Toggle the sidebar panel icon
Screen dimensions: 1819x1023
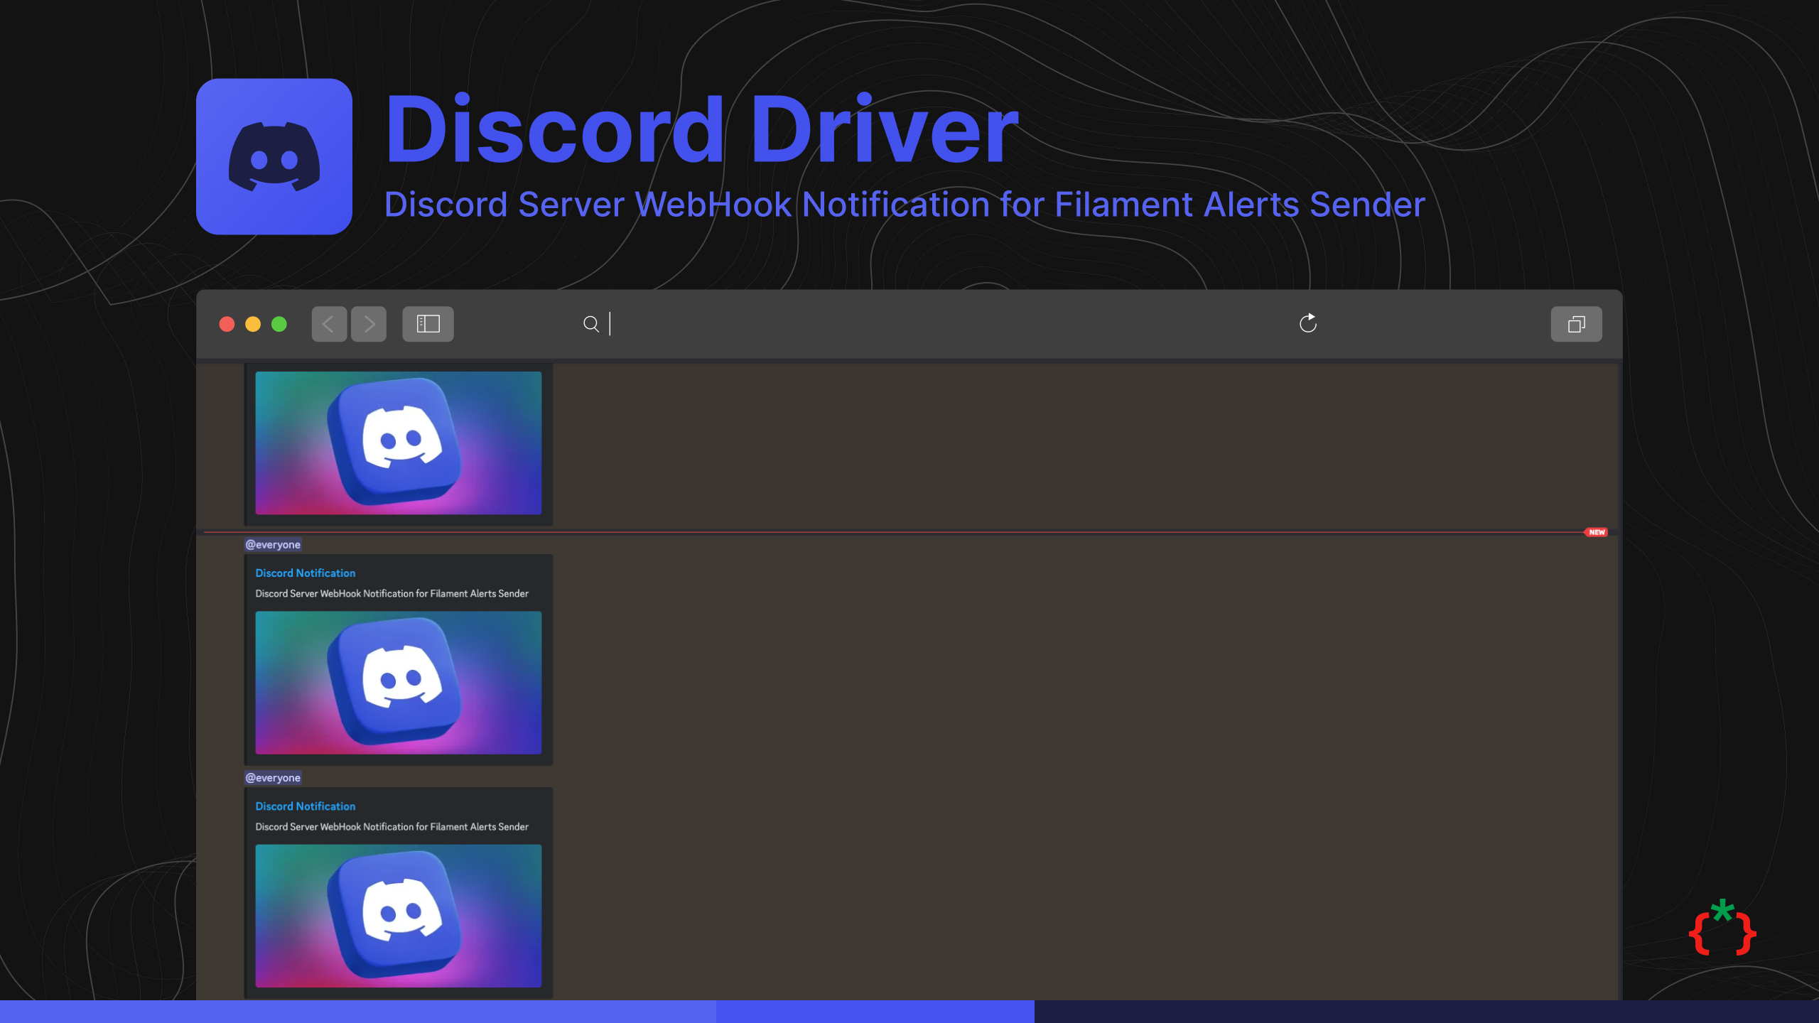tap(428, 324)
